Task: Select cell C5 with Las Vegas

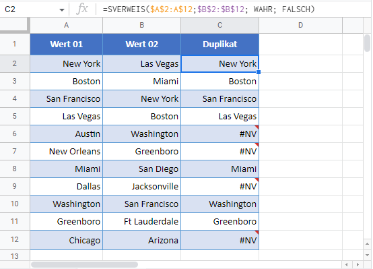Action: (219, 116)
